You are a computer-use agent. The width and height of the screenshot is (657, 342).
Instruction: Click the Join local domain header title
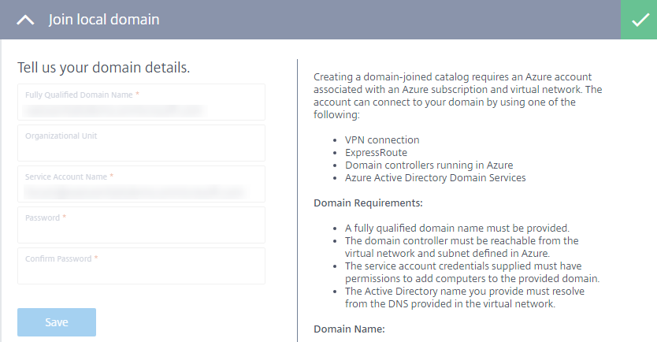click(x=104, y=20)
